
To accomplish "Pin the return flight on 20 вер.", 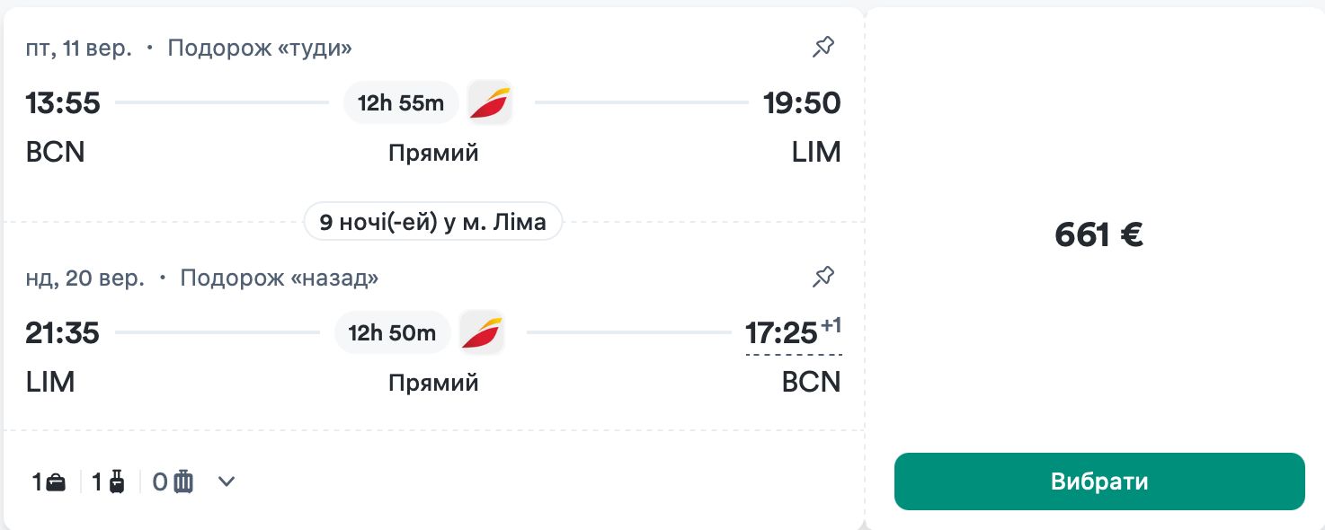I will (823, 278).
